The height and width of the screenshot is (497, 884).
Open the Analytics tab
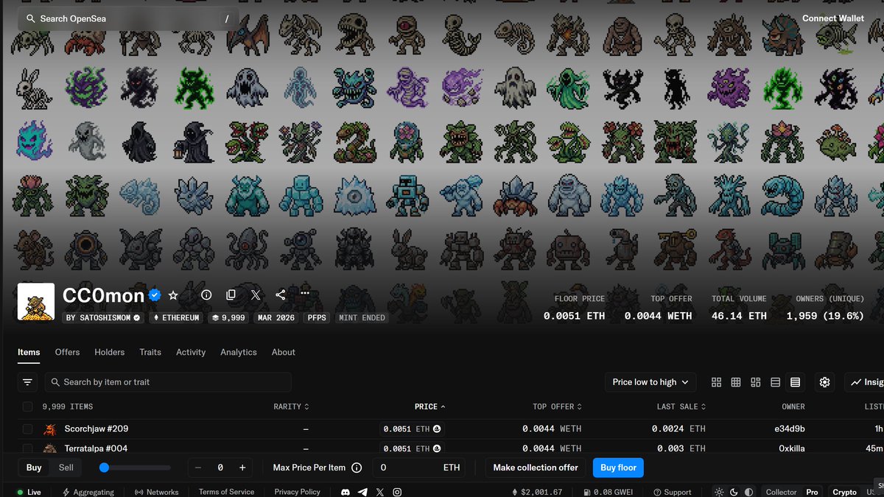click(239, 352)
